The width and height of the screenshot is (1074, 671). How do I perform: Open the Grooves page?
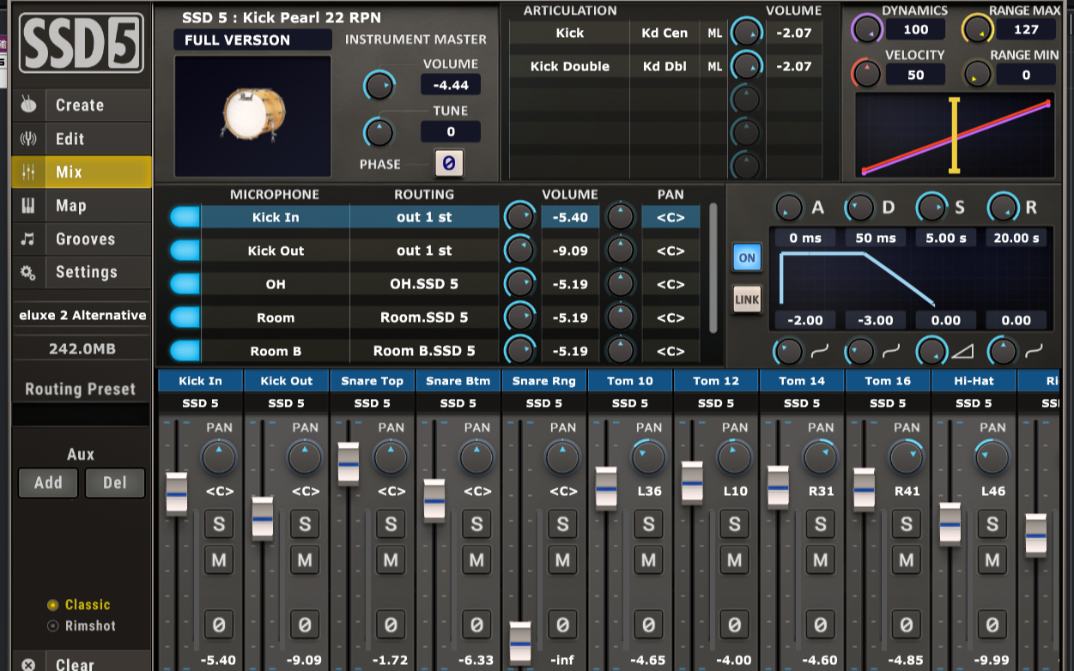tap(82, 239)
